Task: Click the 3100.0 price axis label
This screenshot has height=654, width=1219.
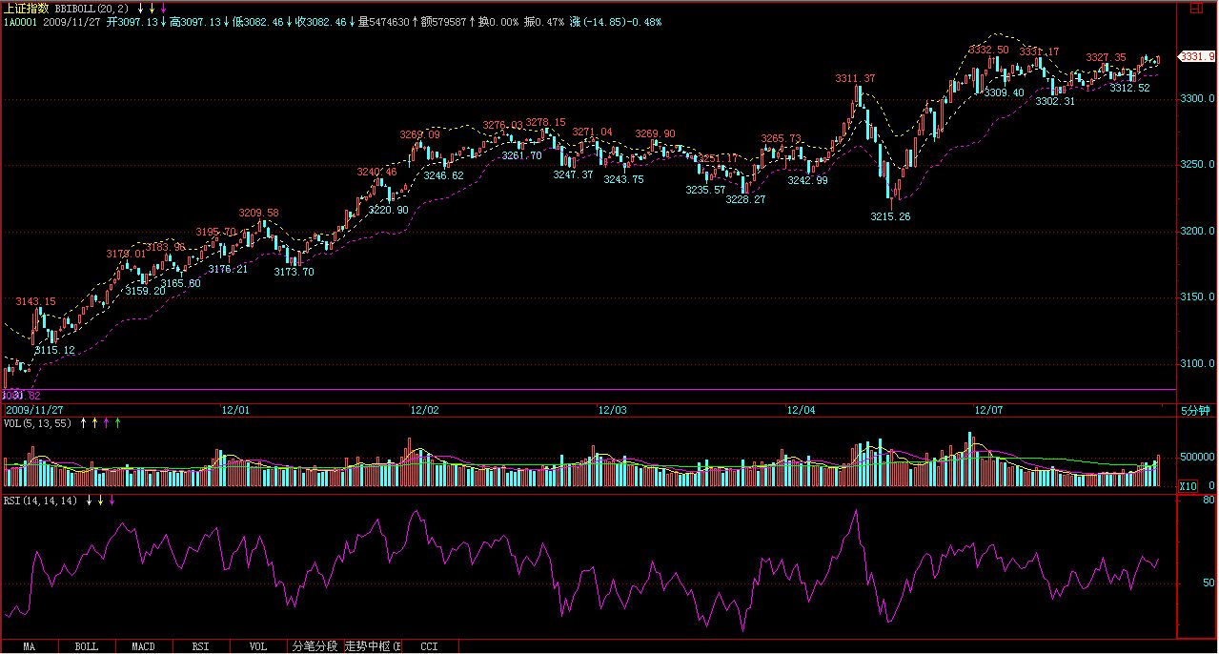Action: [x=1197, y=363]
